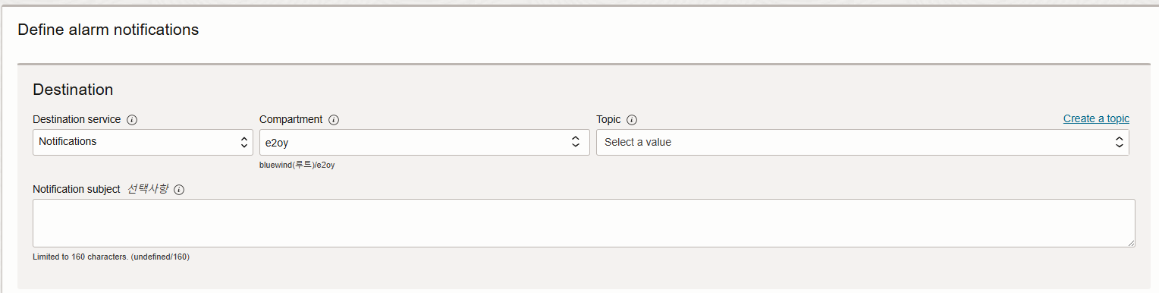Show the Topic field info tooltip icon
1159x293 pixels.
(x=632, y=120)
